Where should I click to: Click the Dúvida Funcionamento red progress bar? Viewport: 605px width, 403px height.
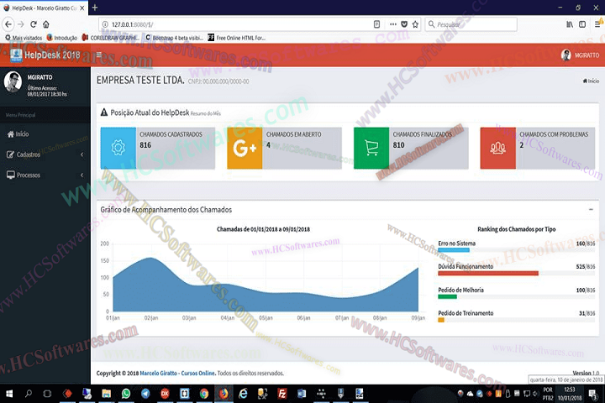coord(488,273)
